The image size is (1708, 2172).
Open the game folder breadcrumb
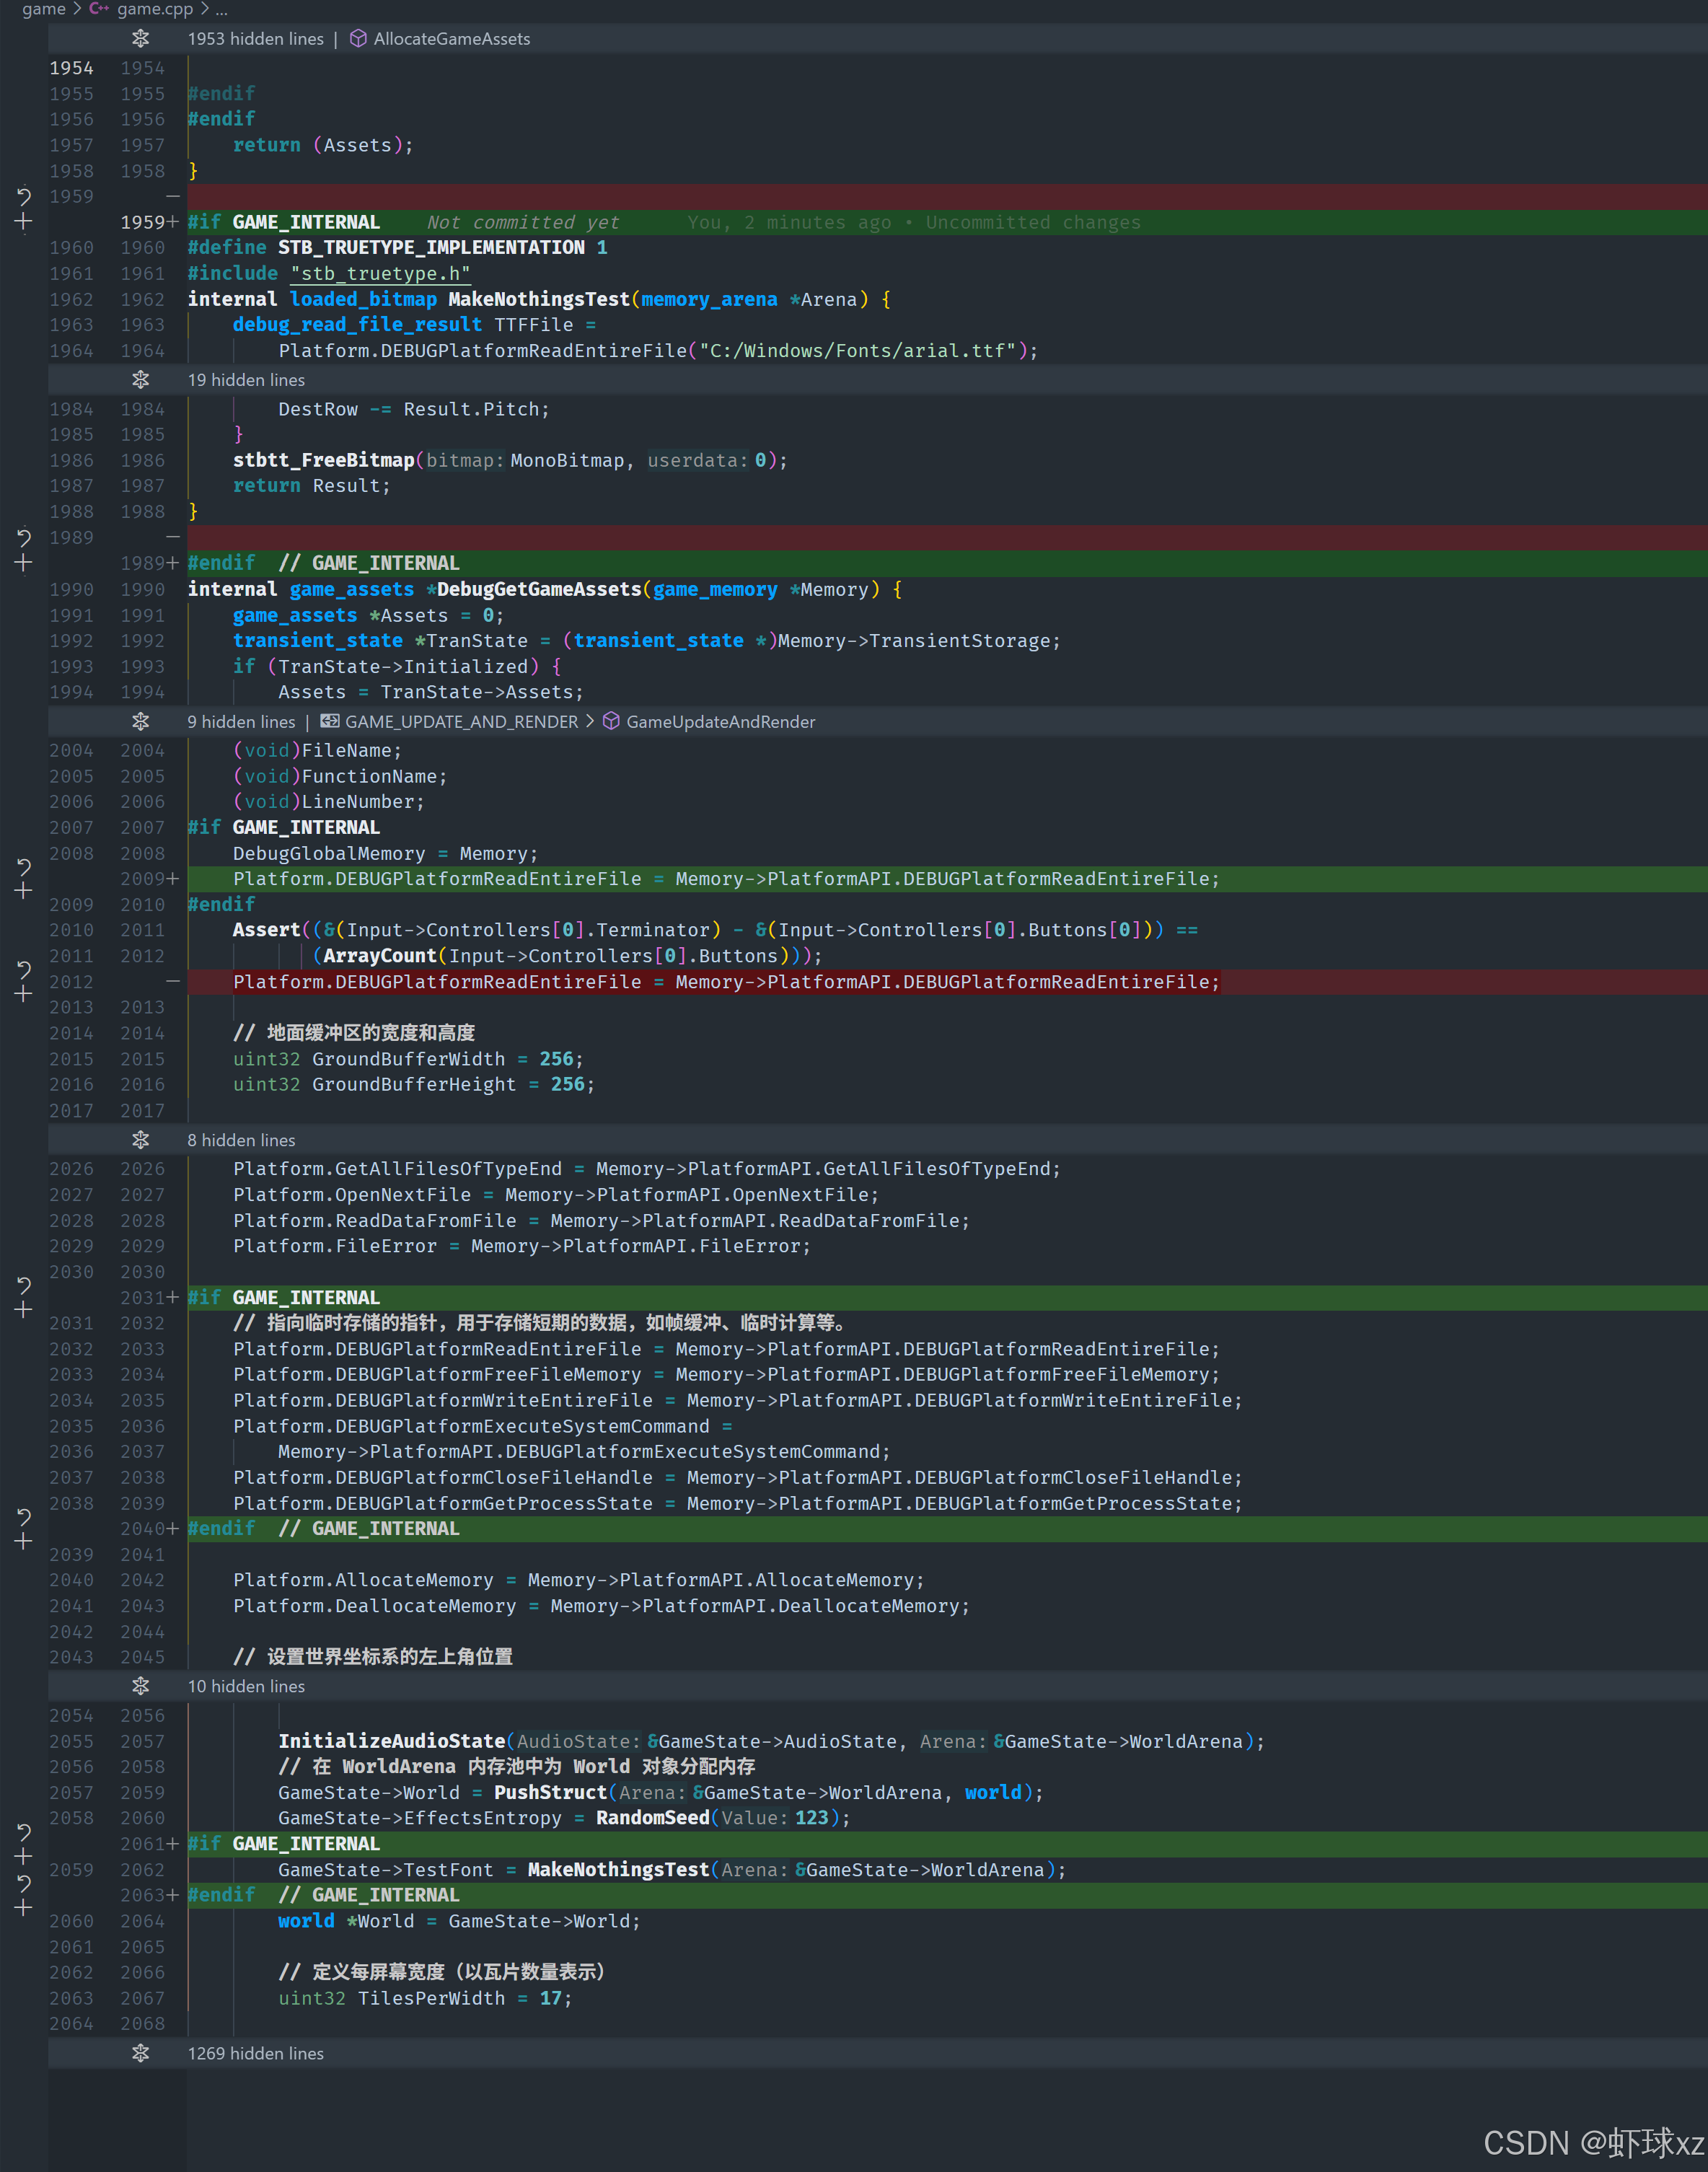[43, 9]
